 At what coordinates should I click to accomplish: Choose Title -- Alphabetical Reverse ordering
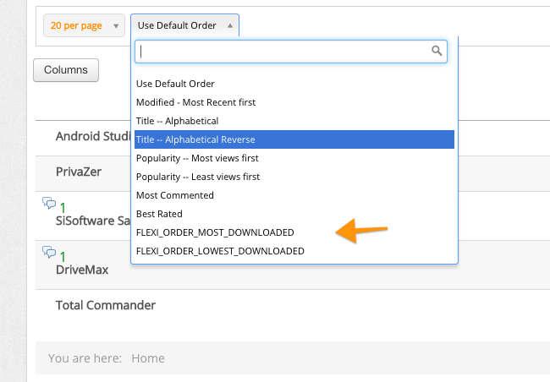(294, 139)
